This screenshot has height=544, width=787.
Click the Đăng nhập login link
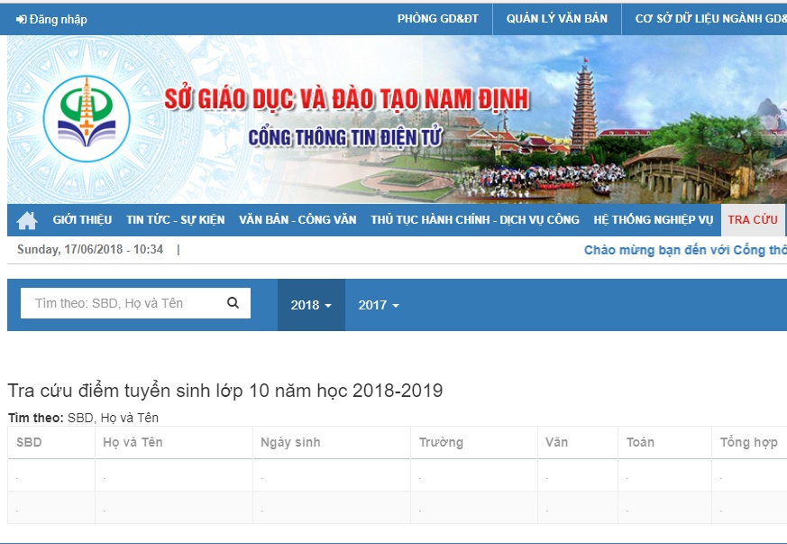(x=51, y=19)
